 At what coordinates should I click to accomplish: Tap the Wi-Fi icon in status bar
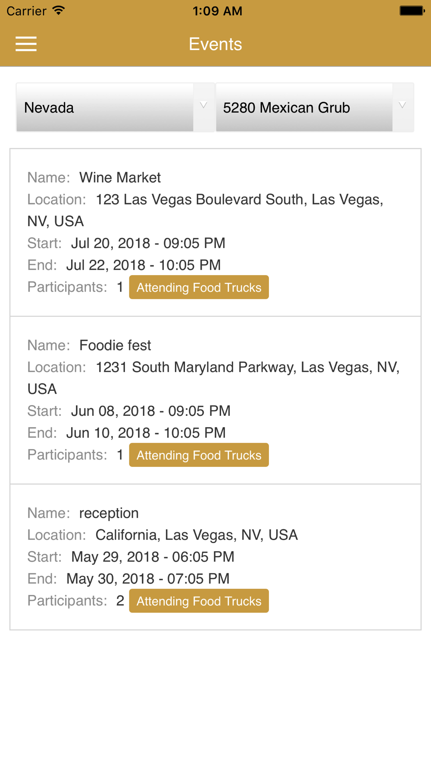pos(58,11)
